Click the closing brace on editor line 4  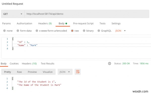point(13,48)
